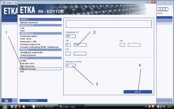This screenshot has width=174, height=109.
Task: Select Powiazanie z SZM entry
Action: pyautogui.click(x=28, y=41)
